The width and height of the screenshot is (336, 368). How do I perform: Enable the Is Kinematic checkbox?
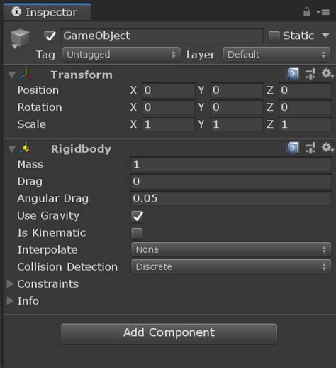click(137, 234)
